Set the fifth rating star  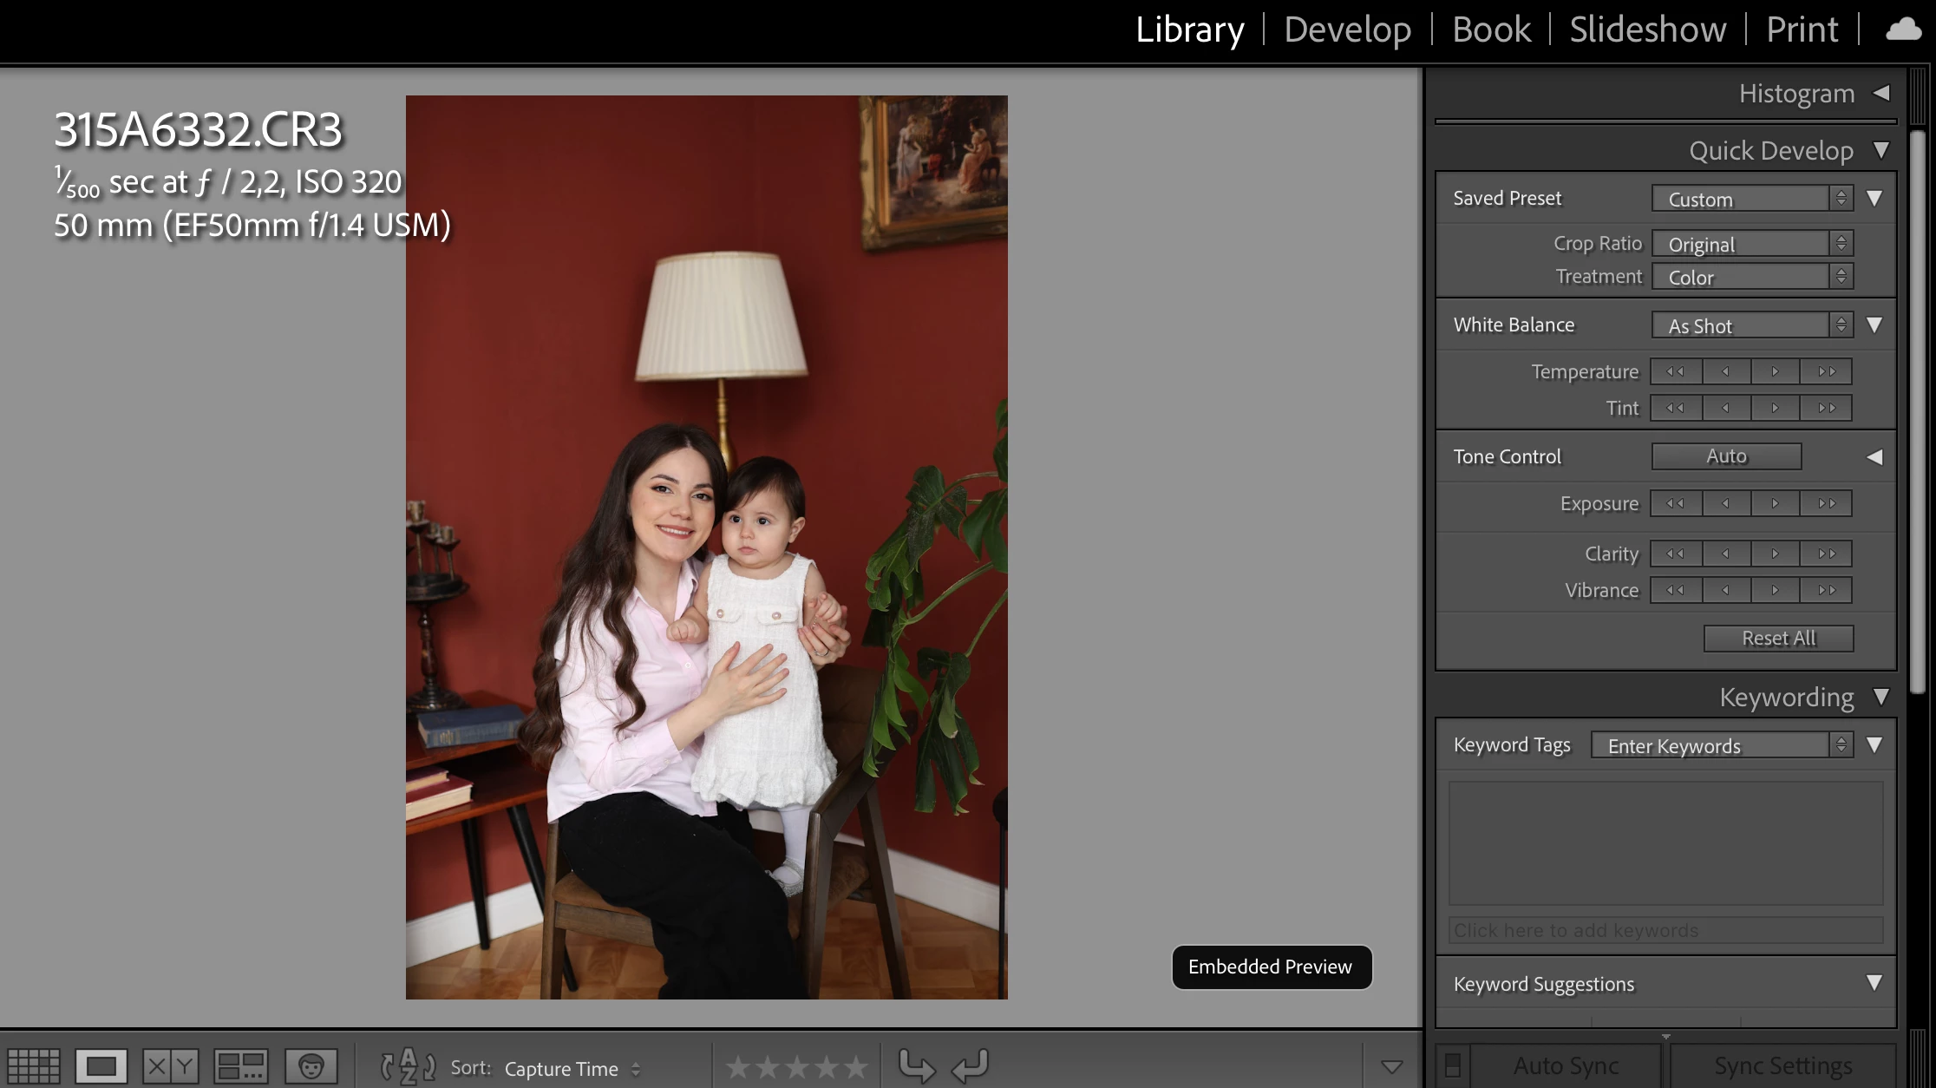pyautogui.click(x=856, y=1067)
